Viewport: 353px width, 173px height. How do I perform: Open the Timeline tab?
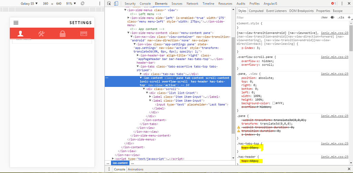[x=209, y=3]
